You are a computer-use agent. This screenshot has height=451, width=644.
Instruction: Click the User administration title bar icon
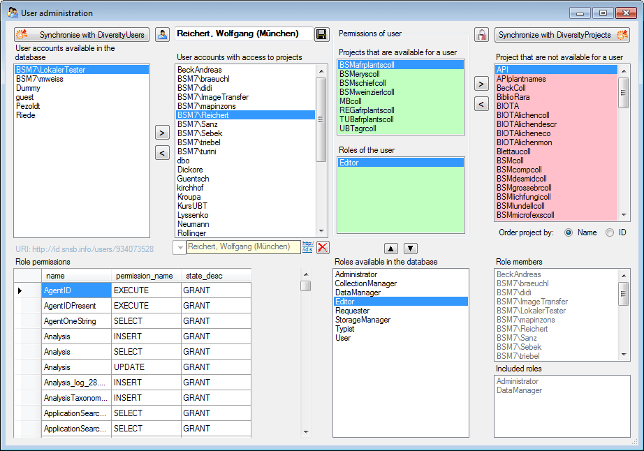[13, 13]
